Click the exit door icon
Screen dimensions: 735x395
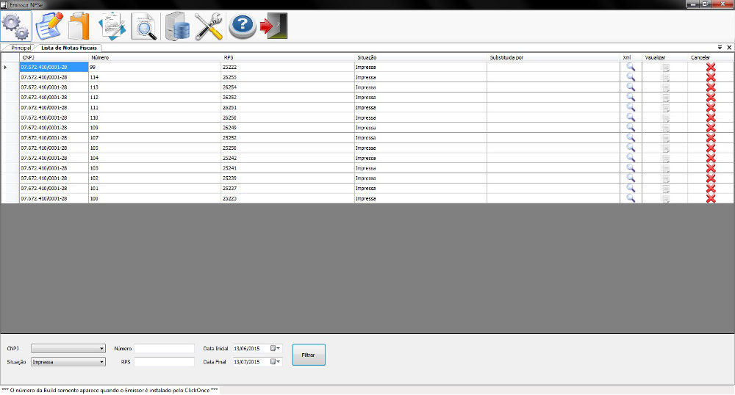[x=273, y=26]
